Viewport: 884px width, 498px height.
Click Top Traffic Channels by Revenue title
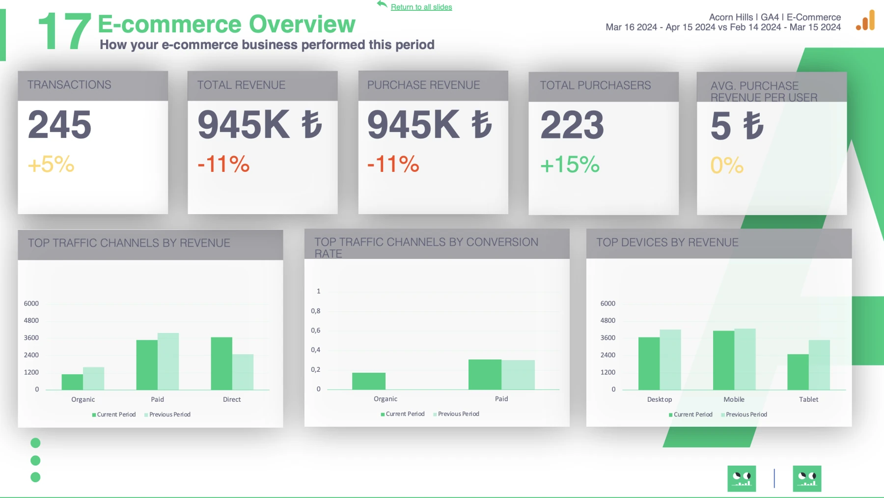129,243
